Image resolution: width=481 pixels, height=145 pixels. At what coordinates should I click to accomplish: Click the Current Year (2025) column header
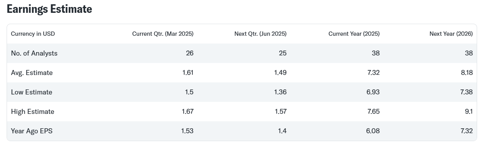pos(354,34)
